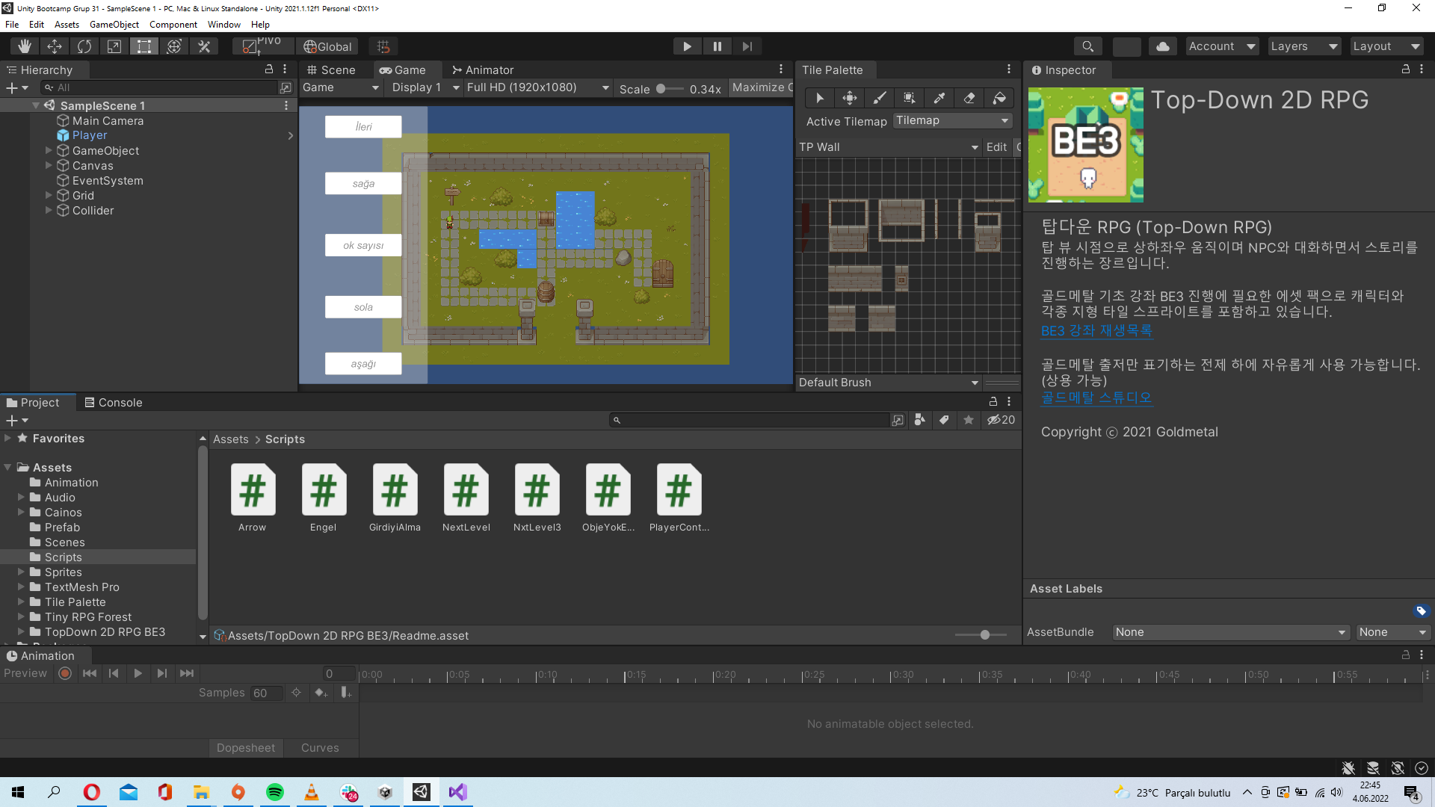Select the Rect Transform tool

[143, 46]
